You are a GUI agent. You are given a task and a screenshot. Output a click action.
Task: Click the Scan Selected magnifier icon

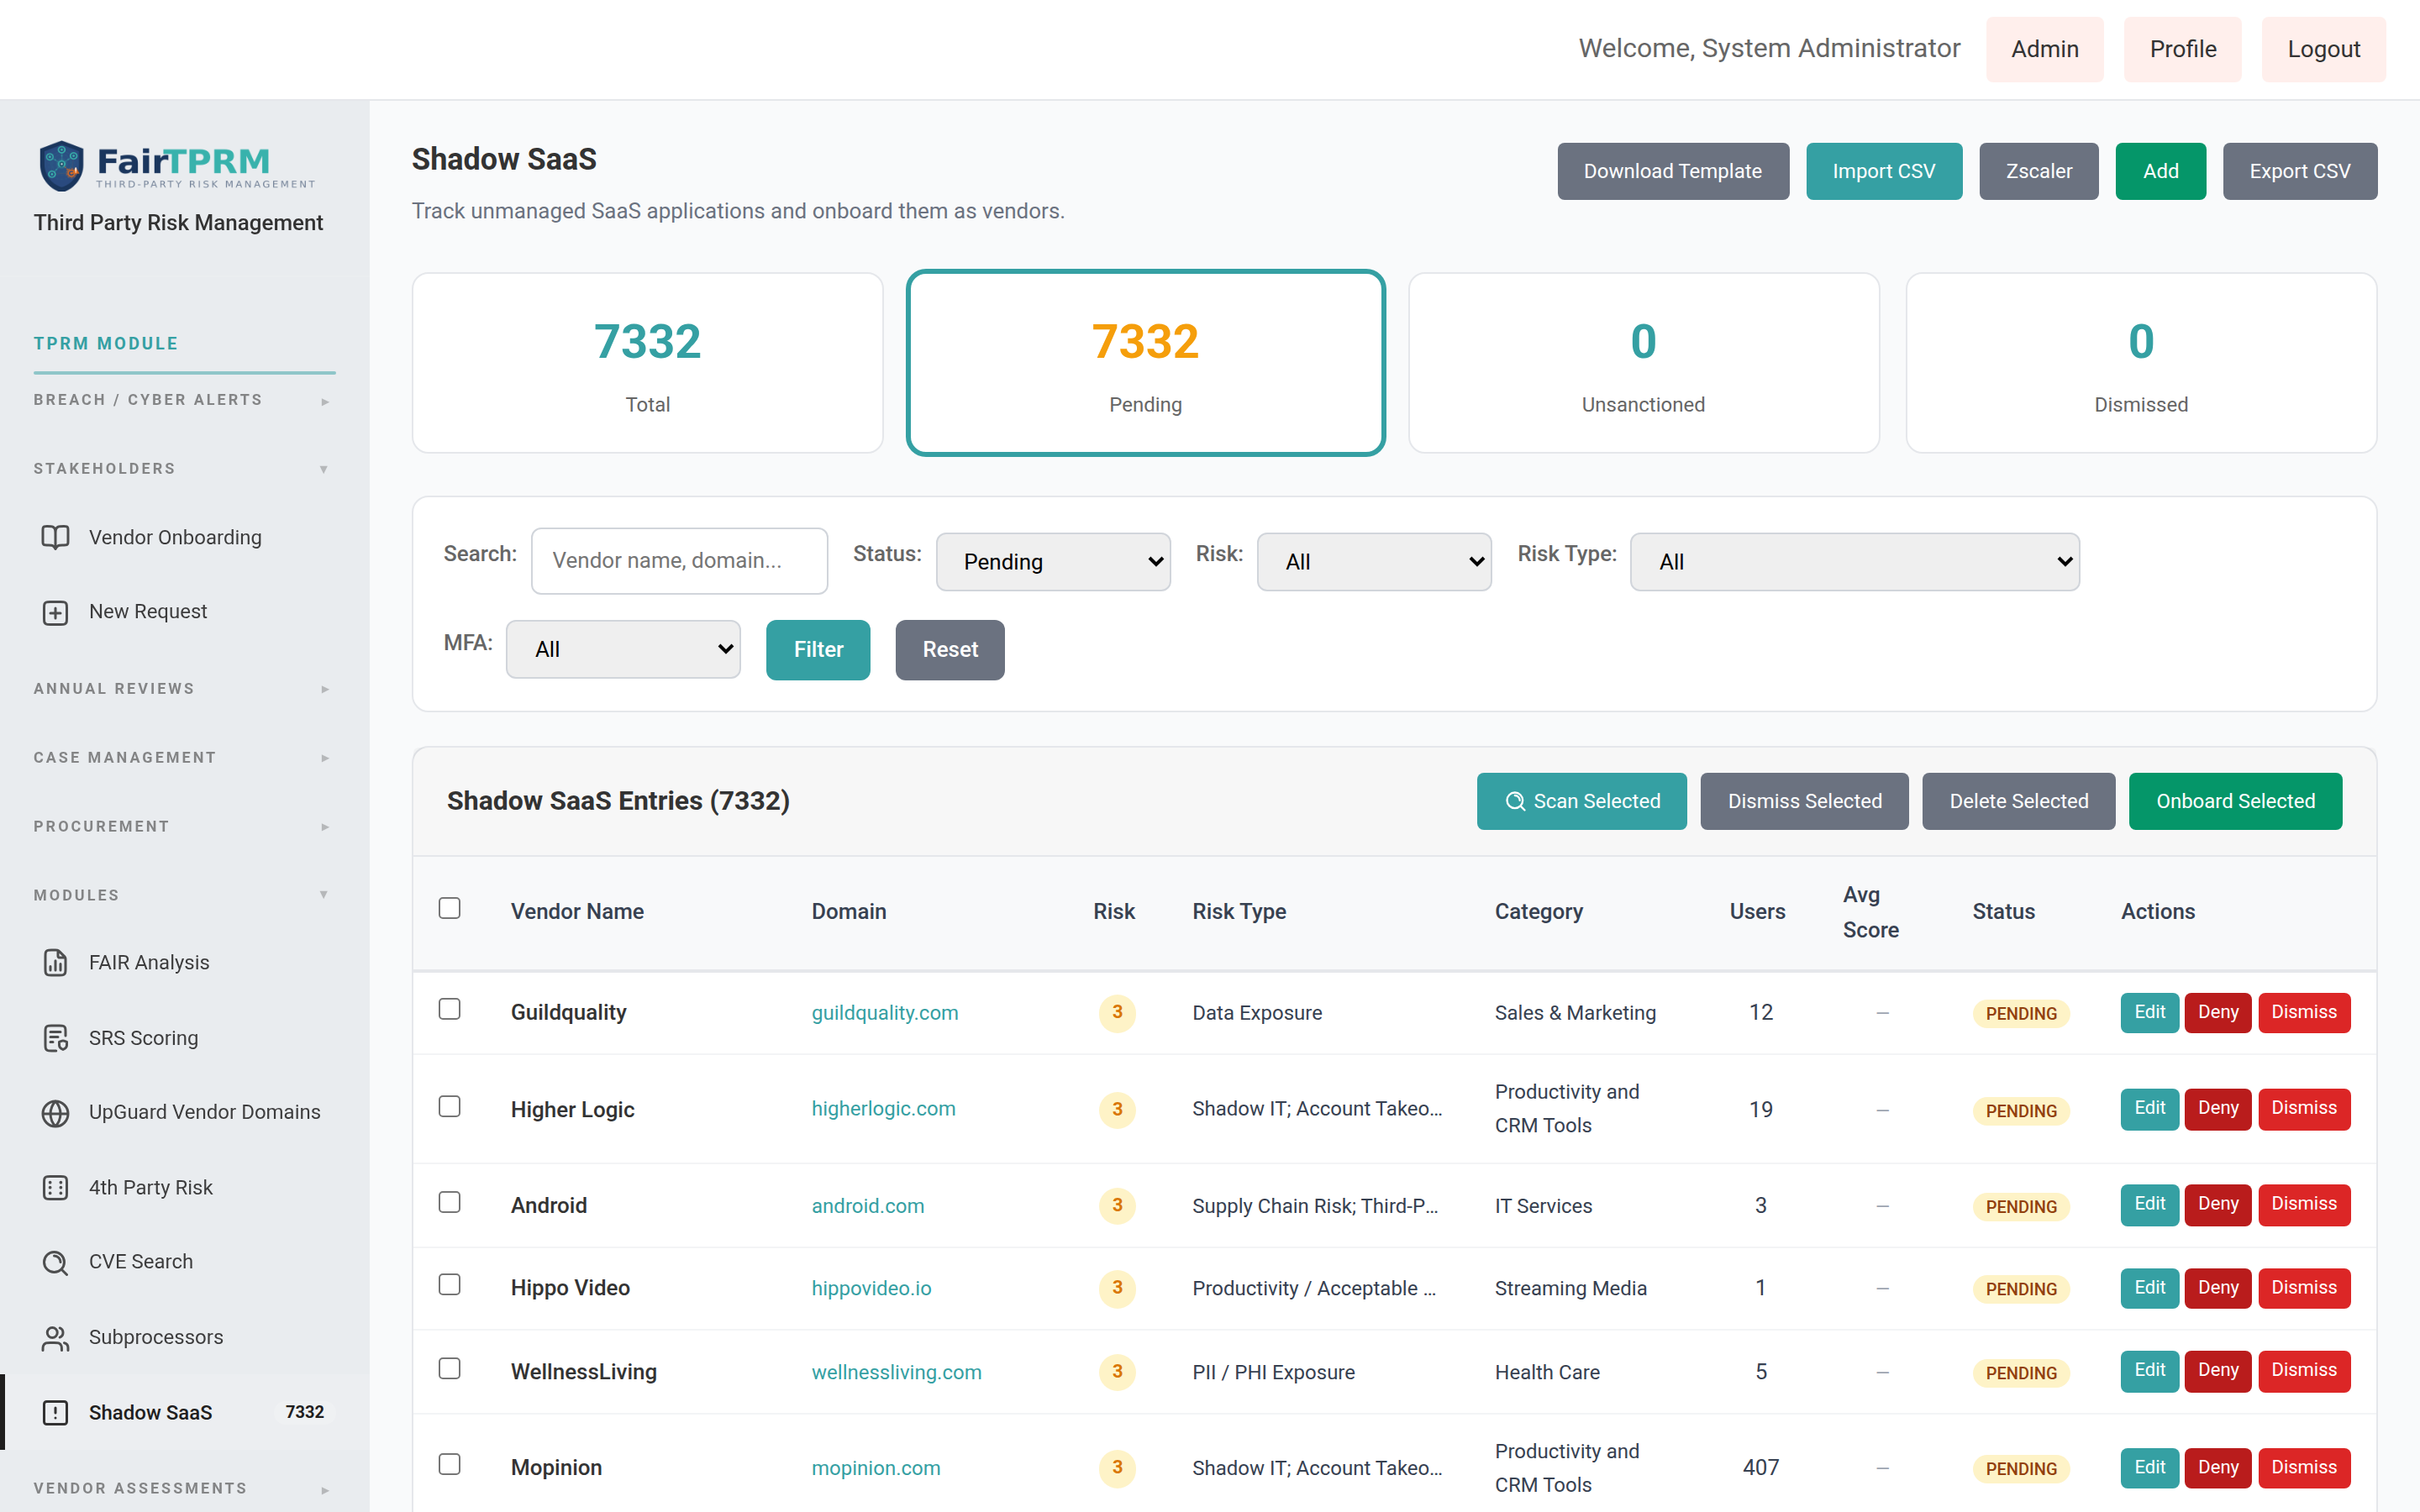tap(1515, 801)
